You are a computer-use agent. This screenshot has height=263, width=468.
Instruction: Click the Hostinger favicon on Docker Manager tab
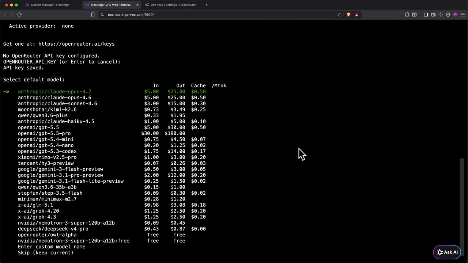click(x=27, y=5)
